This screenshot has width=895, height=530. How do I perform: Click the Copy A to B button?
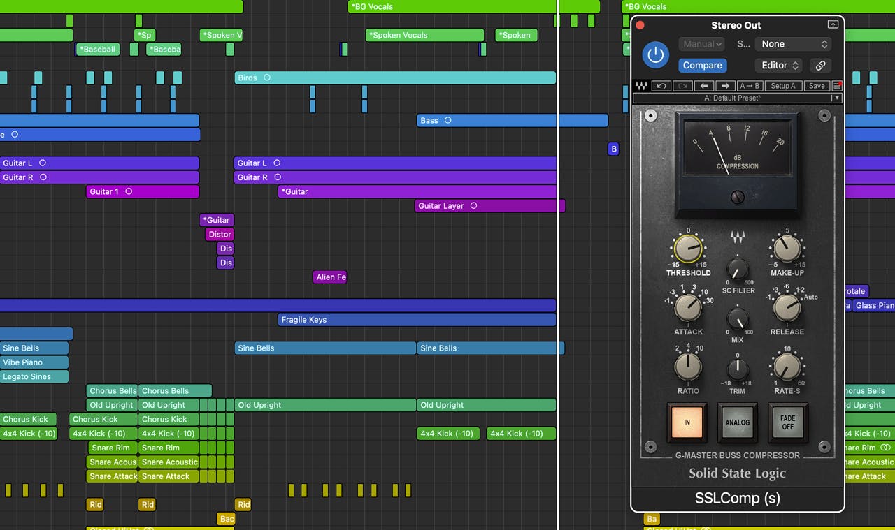pos(750,86)
